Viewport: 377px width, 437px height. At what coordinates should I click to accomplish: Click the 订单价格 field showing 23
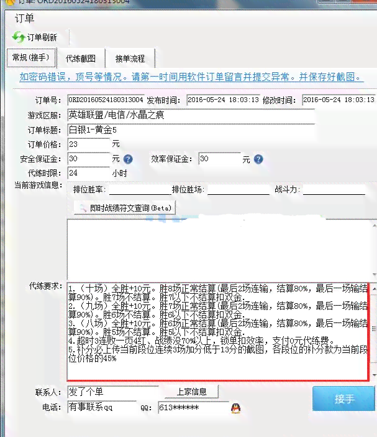(x=89, y=144)
